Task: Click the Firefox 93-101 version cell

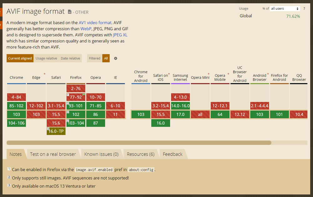Action: coord(76,106)
